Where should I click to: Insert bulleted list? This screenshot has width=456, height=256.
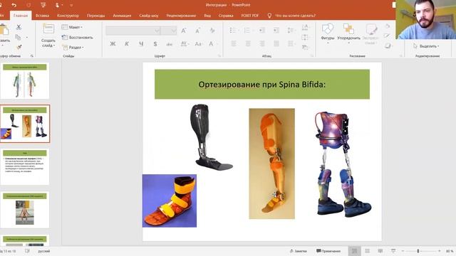tap(234, 30)
